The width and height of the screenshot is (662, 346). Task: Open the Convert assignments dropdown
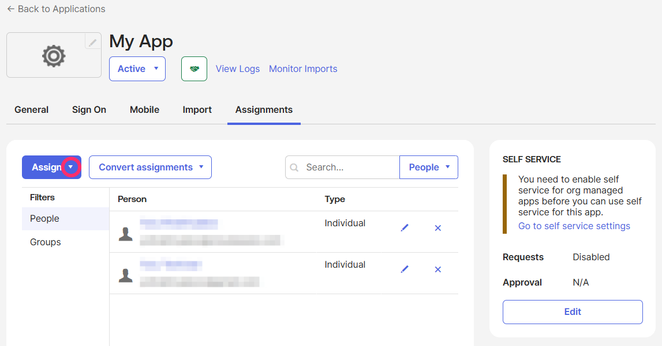[150, 167]
